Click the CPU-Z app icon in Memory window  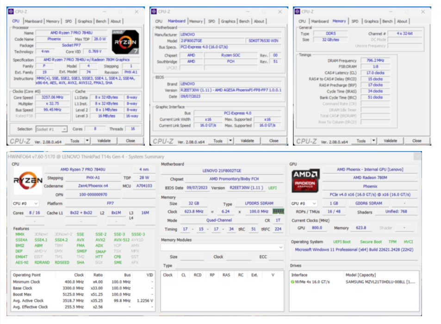[x=297, y=12]
